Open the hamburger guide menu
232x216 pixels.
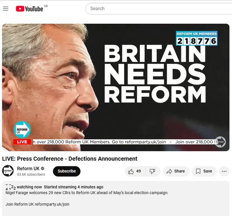point(6,9)
